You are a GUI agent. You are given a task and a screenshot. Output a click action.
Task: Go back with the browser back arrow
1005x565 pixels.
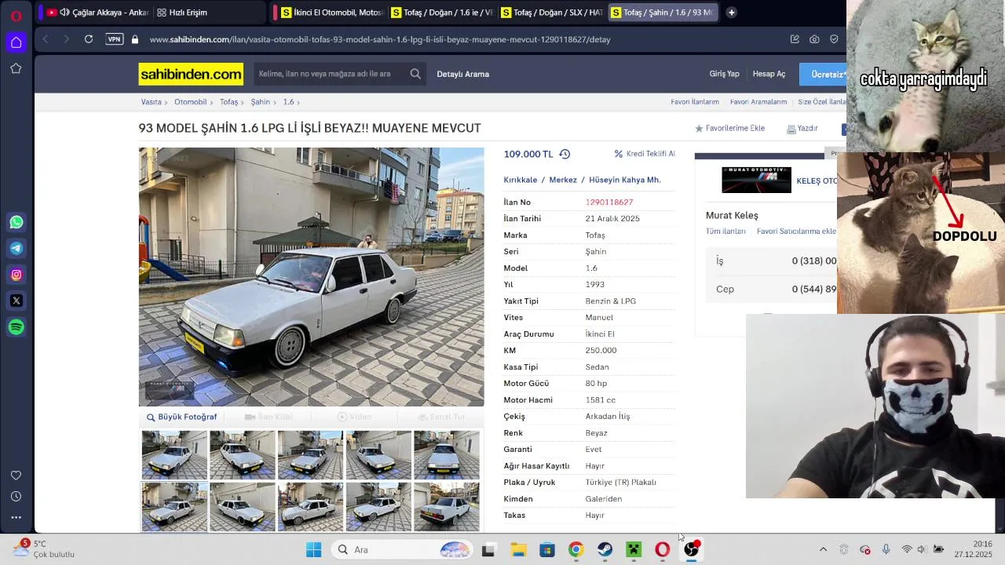click(x=46, y=39)
